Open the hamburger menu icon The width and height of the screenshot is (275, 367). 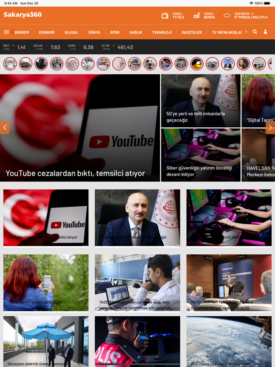[7, 32]
